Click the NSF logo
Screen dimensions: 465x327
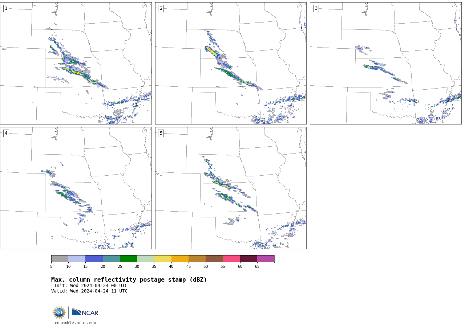pos(59,312)
